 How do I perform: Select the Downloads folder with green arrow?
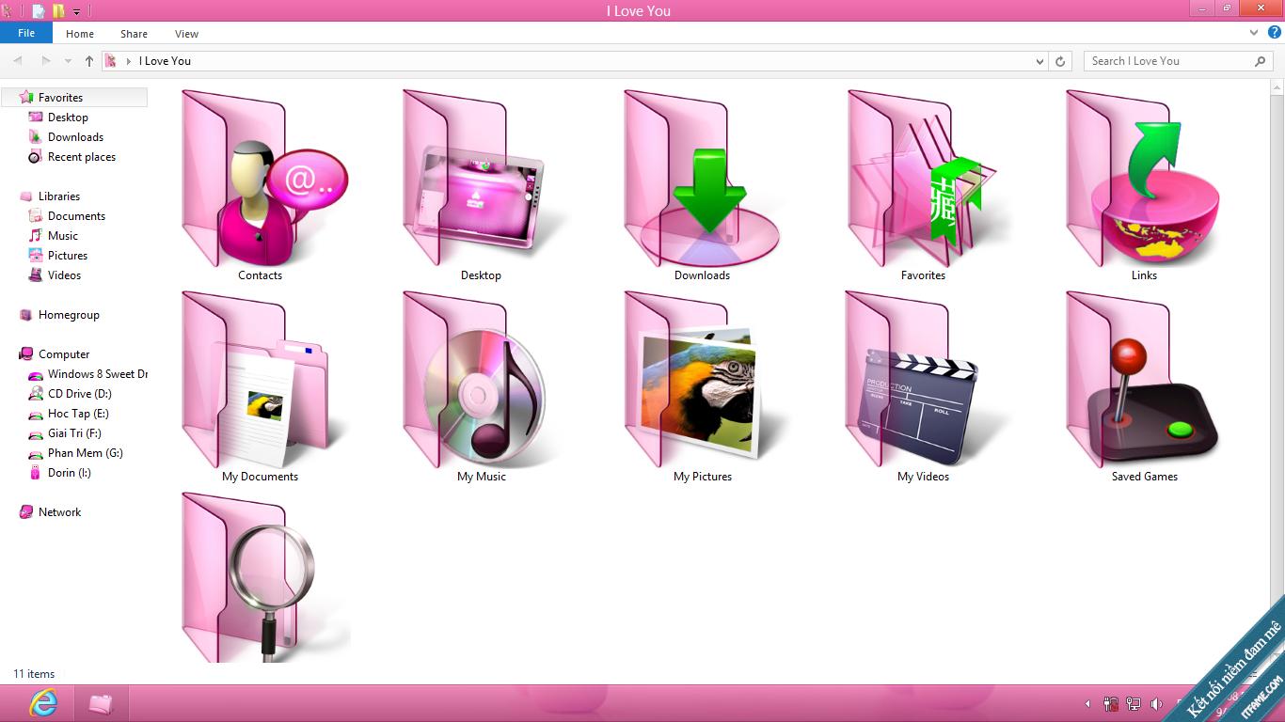coord(703,179)
